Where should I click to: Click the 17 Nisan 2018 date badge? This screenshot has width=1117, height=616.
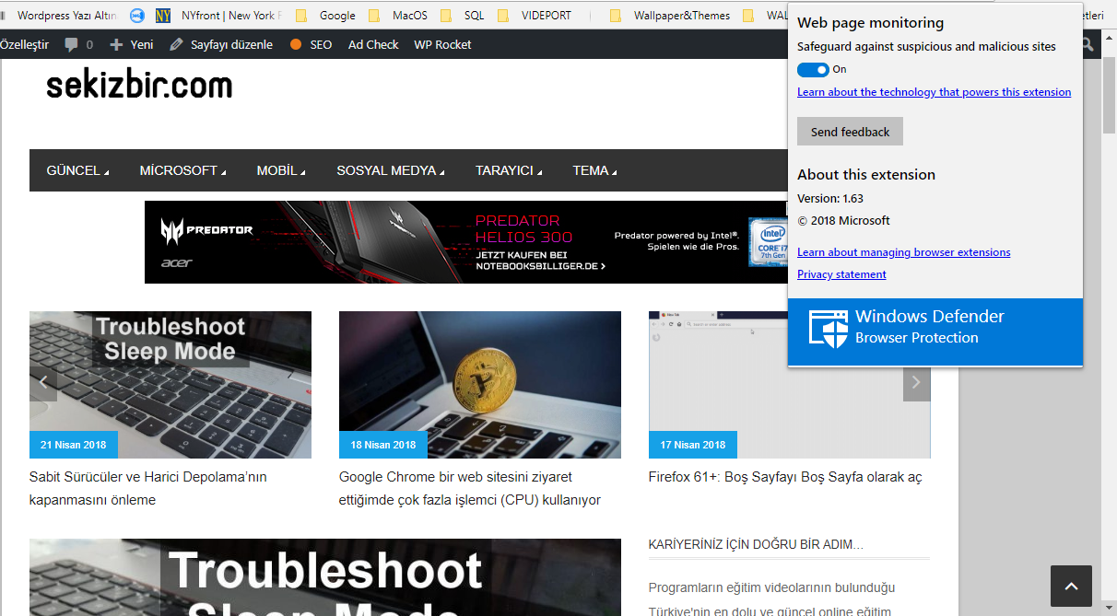(x=693, y=445)
